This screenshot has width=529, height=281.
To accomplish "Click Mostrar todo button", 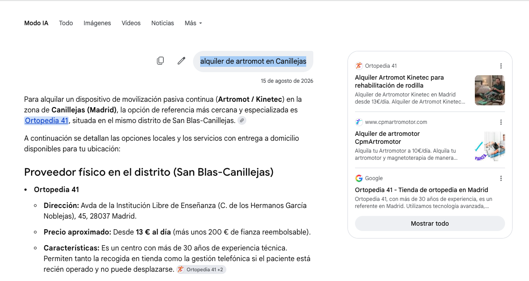I will (430, 223).
